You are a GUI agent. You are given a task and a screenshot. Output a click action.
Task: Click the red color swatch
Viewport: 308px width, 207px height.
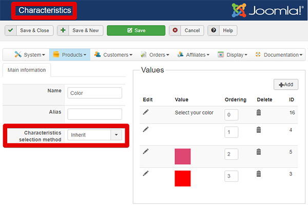click(x=183, y=179)
